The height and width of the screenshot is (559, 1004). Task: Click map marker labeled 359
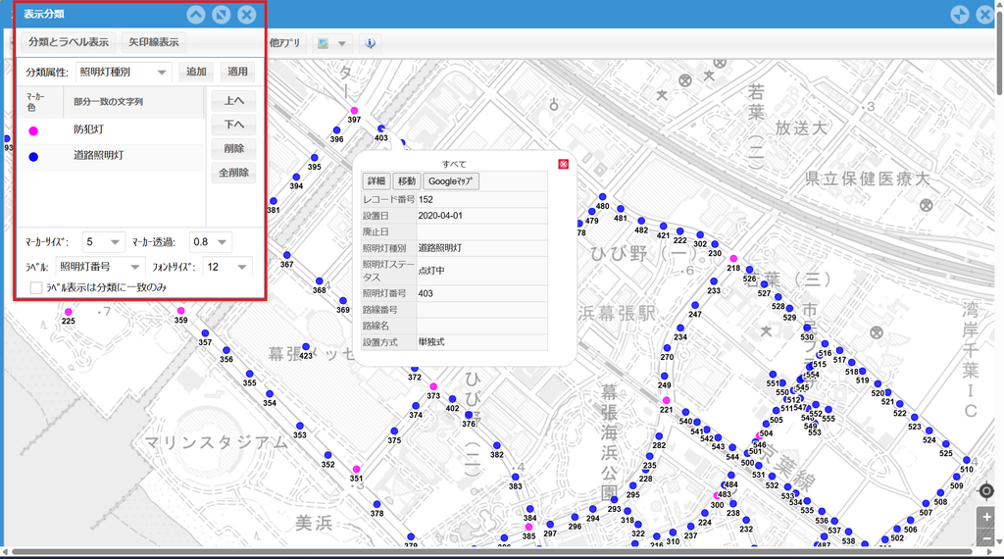(x=181, y=311)
